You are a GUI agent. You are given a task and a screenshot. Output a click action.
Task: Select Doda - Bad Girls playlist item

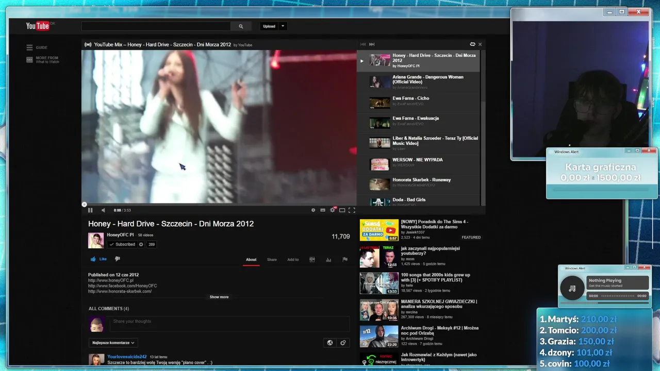pyautogui.click(x=419, y=201)
